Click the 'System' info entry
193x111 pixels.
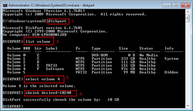click(x=171, y=59)
